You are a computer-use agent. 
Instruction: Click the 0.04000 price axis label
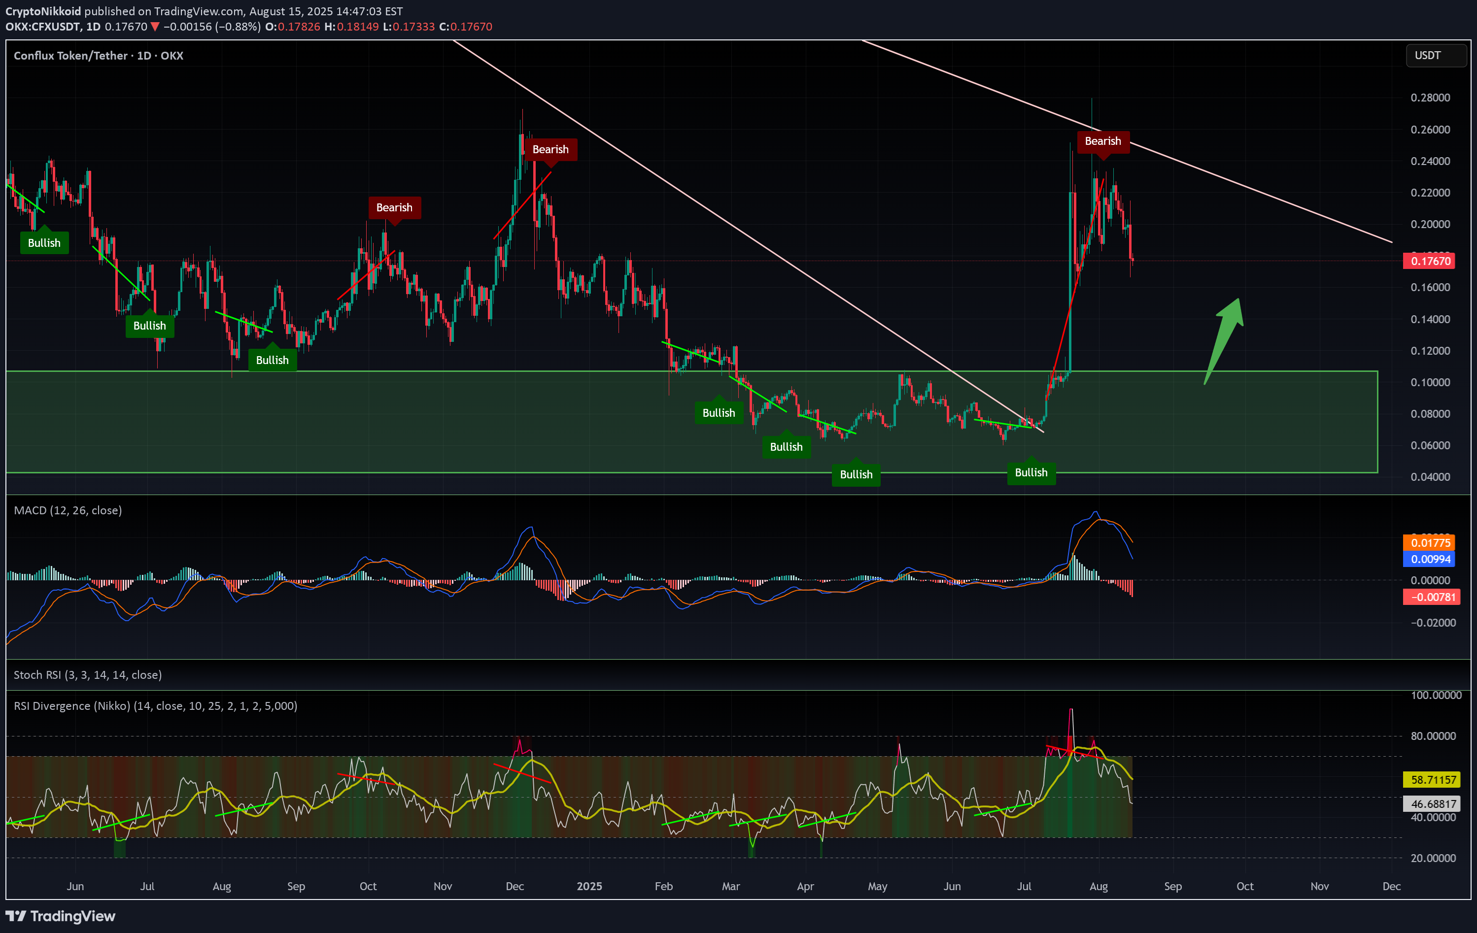point(1430,476)
